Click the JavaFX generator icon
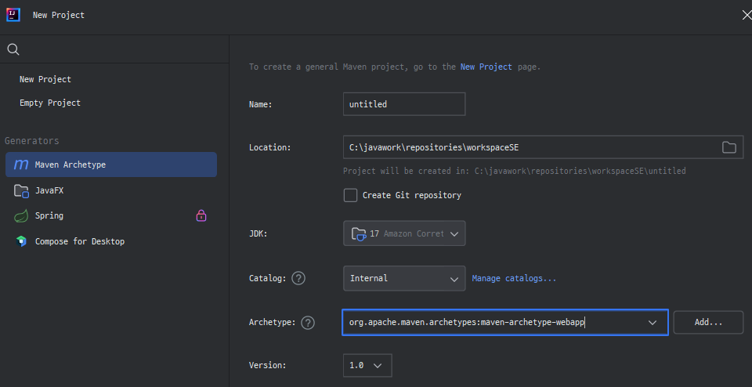Screen dimensions: 752x387 pos(21,190)
